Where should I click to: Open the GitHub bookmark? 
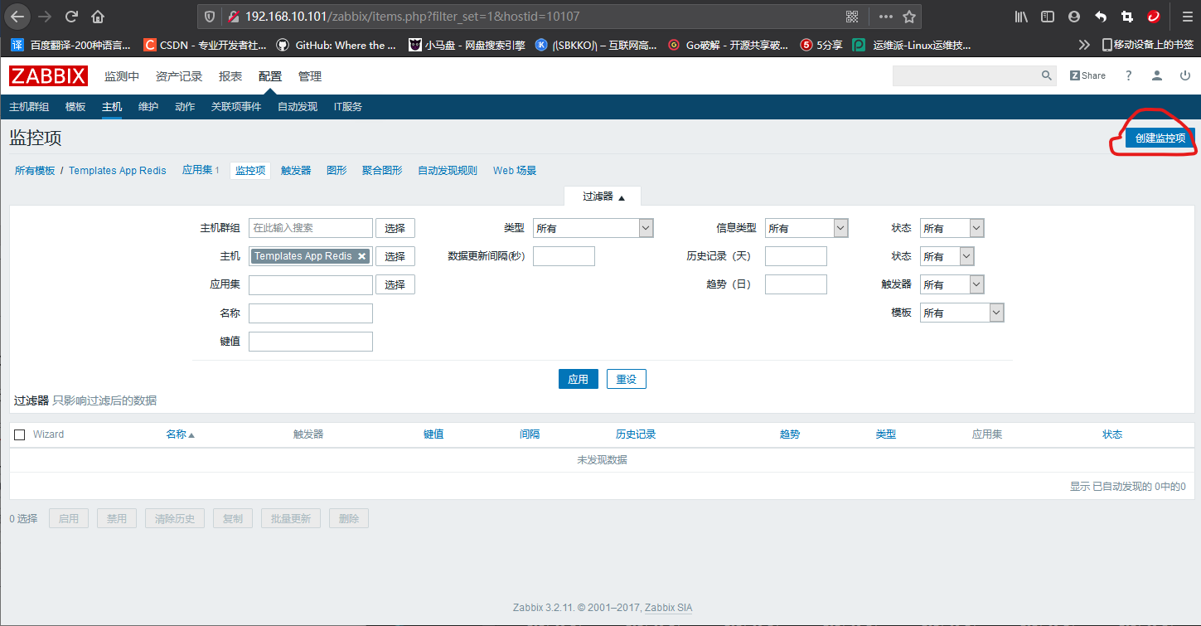coord(337,46)
